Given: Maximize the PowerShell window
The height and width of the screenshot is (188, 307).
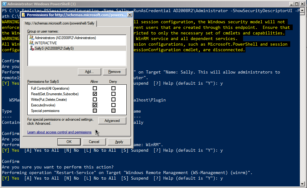Looking at the screenshot, I should pyautogui.click(x=297, y=4).
